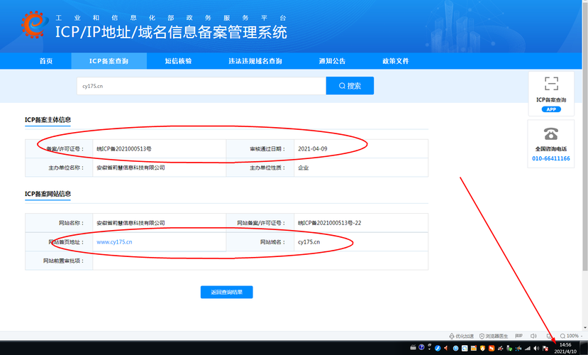The image size is (588, 355).
Task: Click the 企业 organizer type value
Action: point(304,168)
